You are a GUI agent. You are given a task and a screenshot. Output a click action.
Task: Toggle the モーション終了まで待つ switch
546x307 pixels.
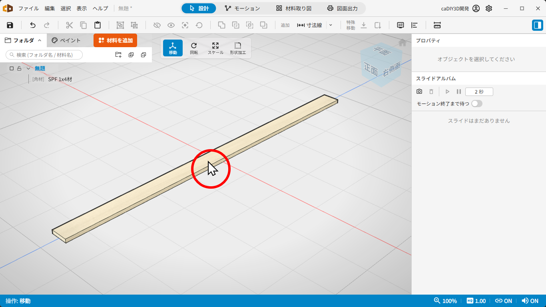pos(477,104)
